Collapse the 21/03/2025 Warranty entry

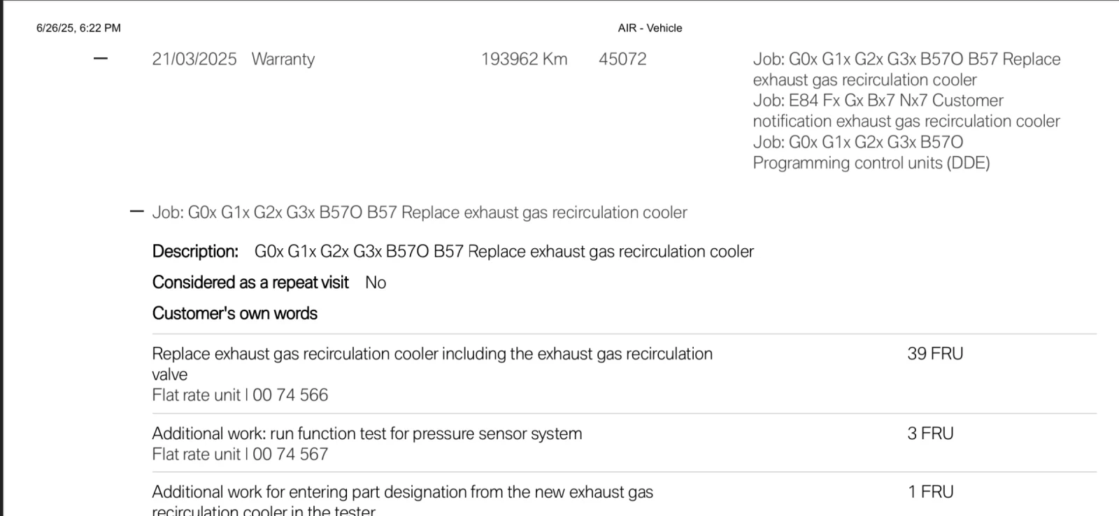[x=101, y=59]
